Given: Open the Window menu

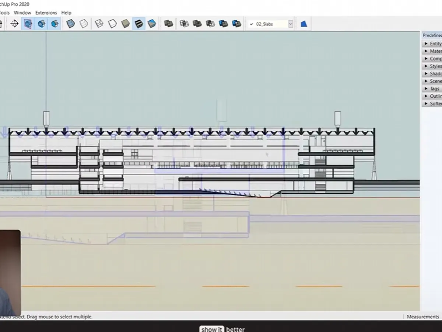Looking at the screenshot, I should (22, 12).
